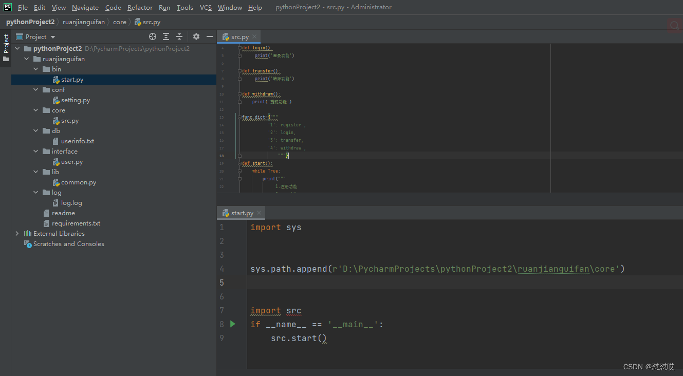Click the PyCharm application logo icon

coord(8,7)
